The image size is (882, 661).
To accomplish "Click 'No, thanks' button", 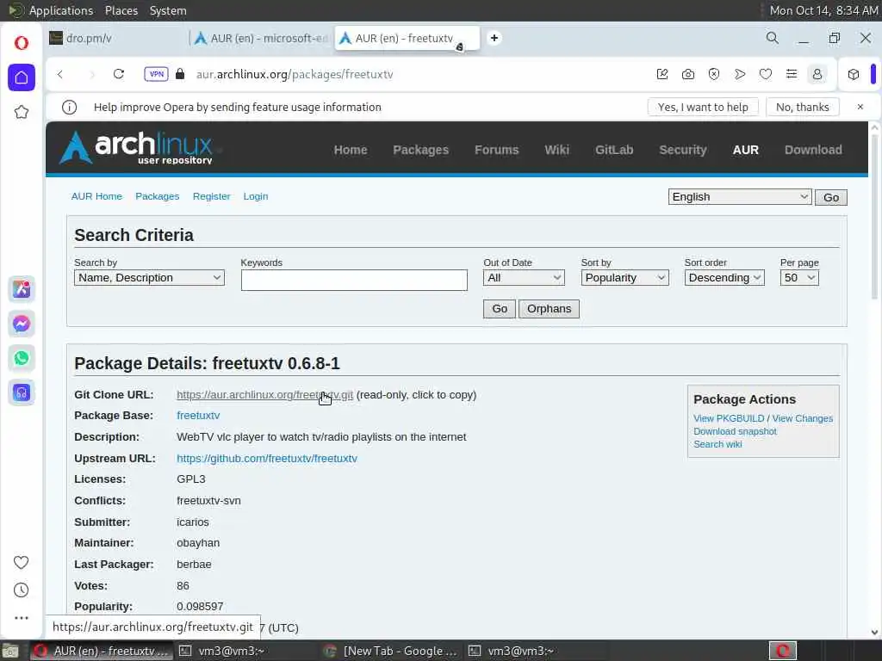I will [x=803, y=107].
